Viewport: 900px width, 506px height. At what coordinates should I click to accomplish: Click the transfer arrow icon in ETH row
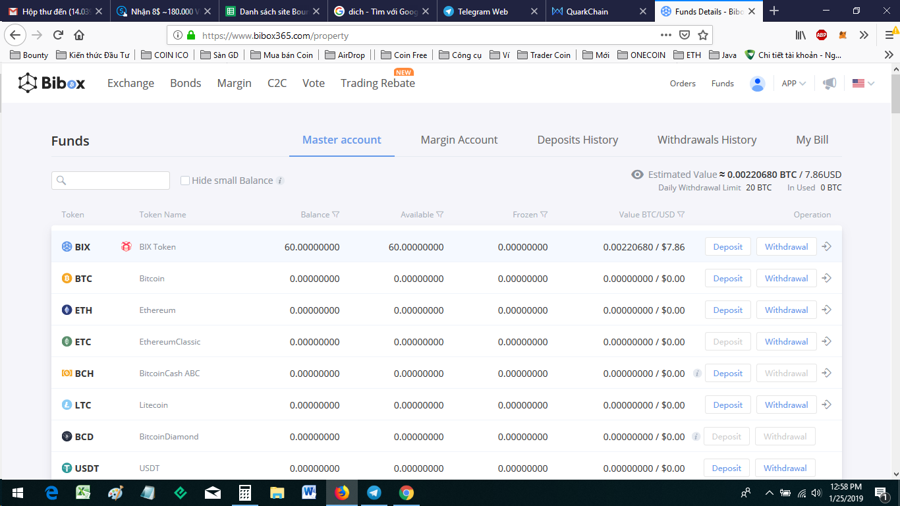tap(827, 310)
